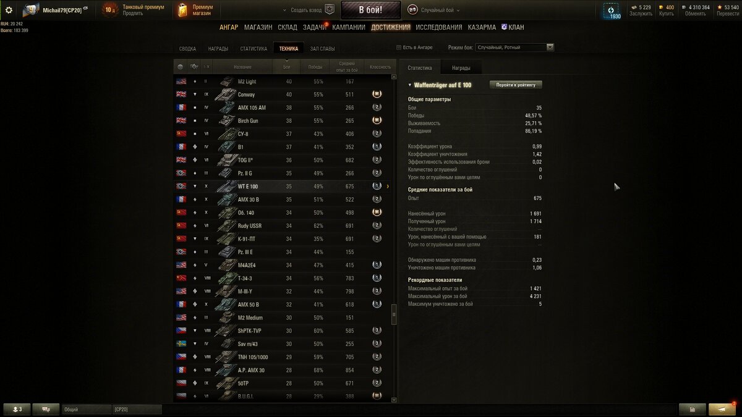This screenshot has width=742, height=417.
Task: Open the ИССЛЕДОВАНИЯ menu item
Action: coord(438,27)
